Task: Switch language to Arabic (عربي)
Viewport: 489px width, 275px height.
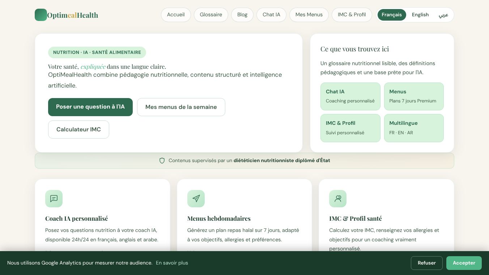Action: 443,15
